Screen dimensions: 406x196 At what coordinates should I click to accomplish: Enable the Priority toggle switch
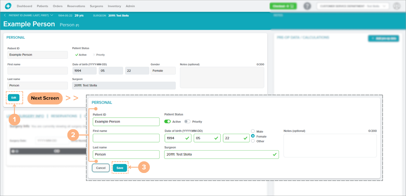click(x=187, y=122)
